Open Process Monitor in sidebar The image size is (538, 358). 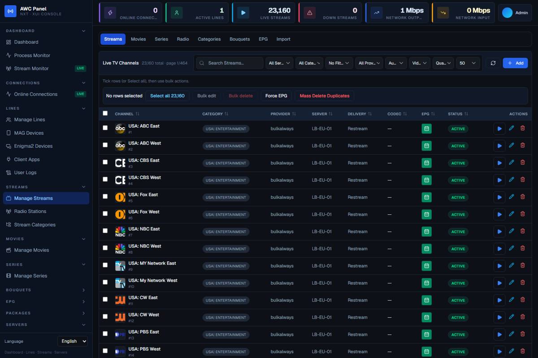46,55
